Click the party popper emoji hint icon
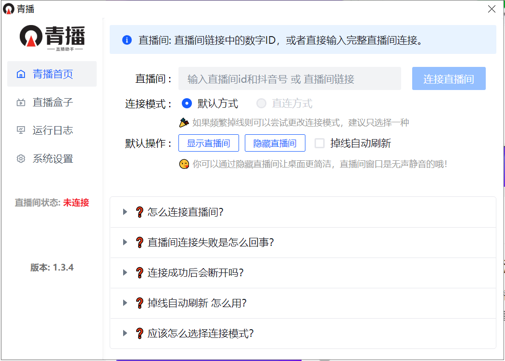The height and width of the screenshot is (361, 505). tap(184, 122)
